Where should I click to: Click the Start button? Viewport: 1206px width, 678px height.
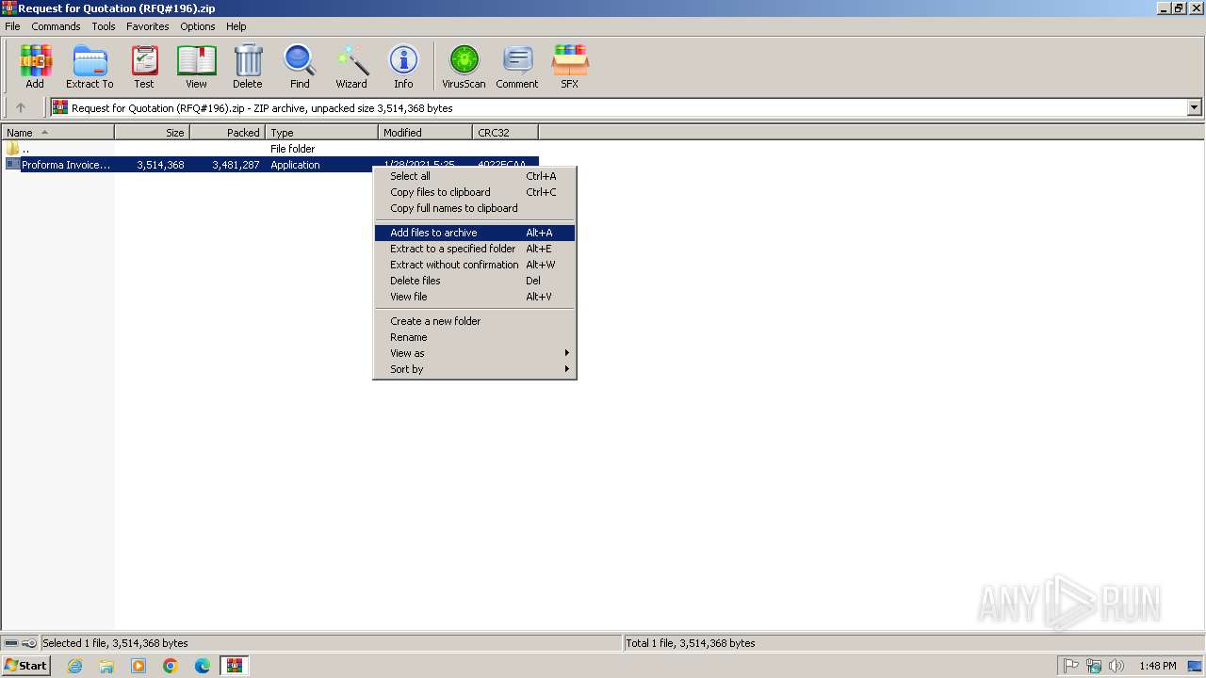click(25, 666)
